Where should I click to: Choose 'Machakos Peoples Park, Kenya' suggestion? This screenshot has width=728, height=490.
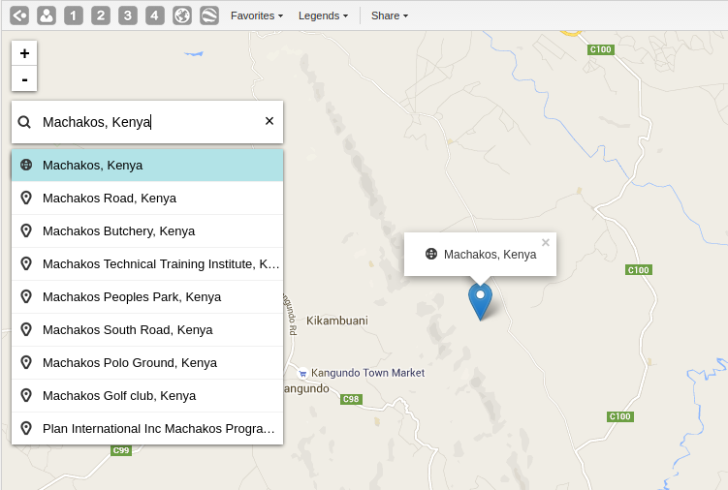tap(147, 297)
